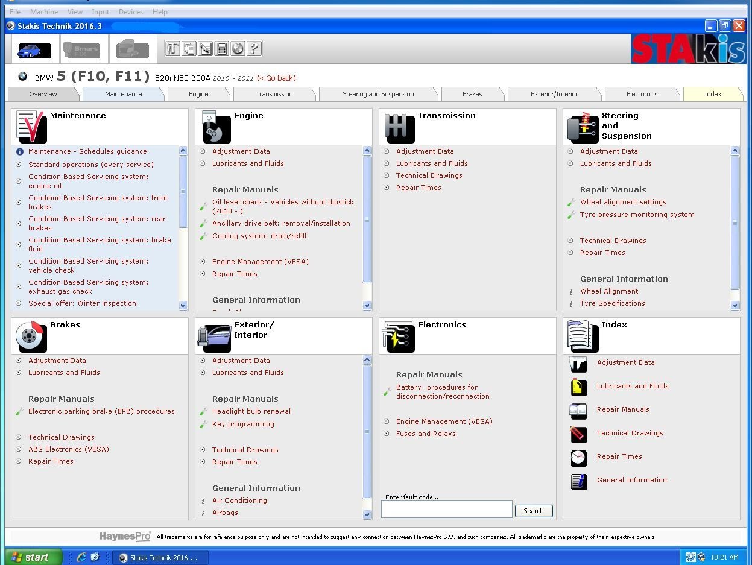Open Key programming manual
Viewport: 752px width, 565px height.
[x=243, y=424]
